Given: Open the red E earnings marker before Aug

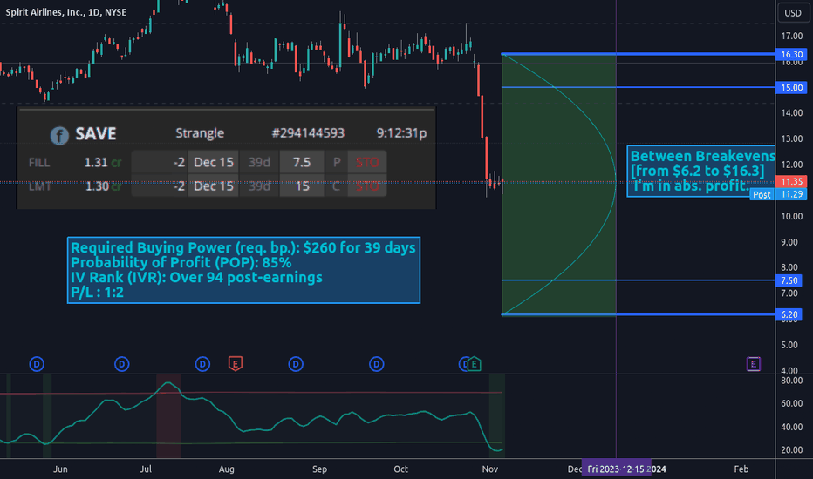Looking at the screenshot, I should pos(236,363).
